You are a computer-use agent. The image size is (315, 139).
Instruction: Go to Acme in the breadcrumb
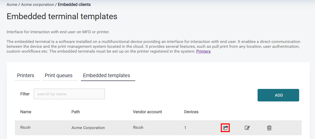(12, 5)
